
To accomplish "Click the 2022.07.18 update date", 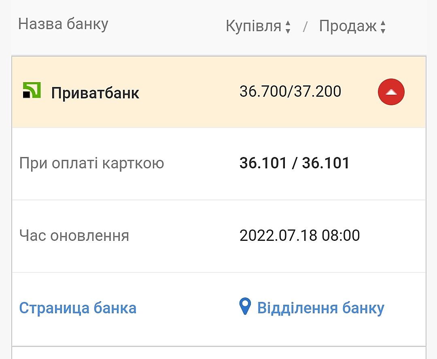I will 278,235.
